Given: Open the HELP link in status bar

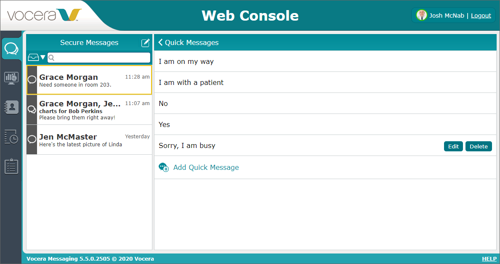Looking at the screenshot, I should (489, 259).
